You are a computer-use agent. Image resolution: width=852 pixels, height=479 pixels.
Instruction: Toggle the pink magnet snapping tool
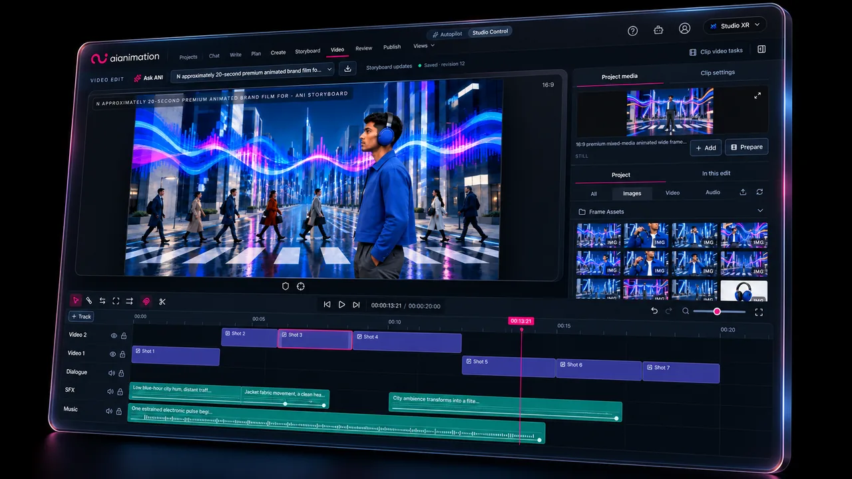tap(146, 301)
